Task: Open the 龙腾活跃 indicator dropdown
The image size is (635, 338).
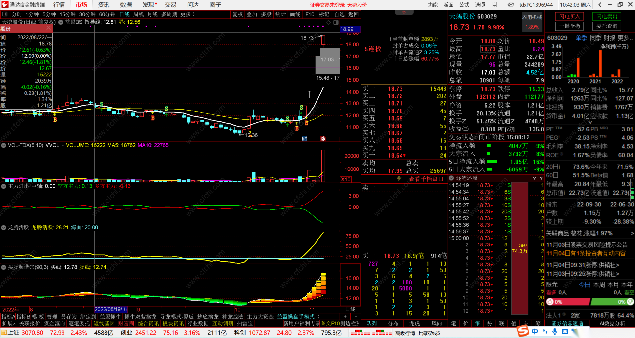Action: [x=4, y=228]
